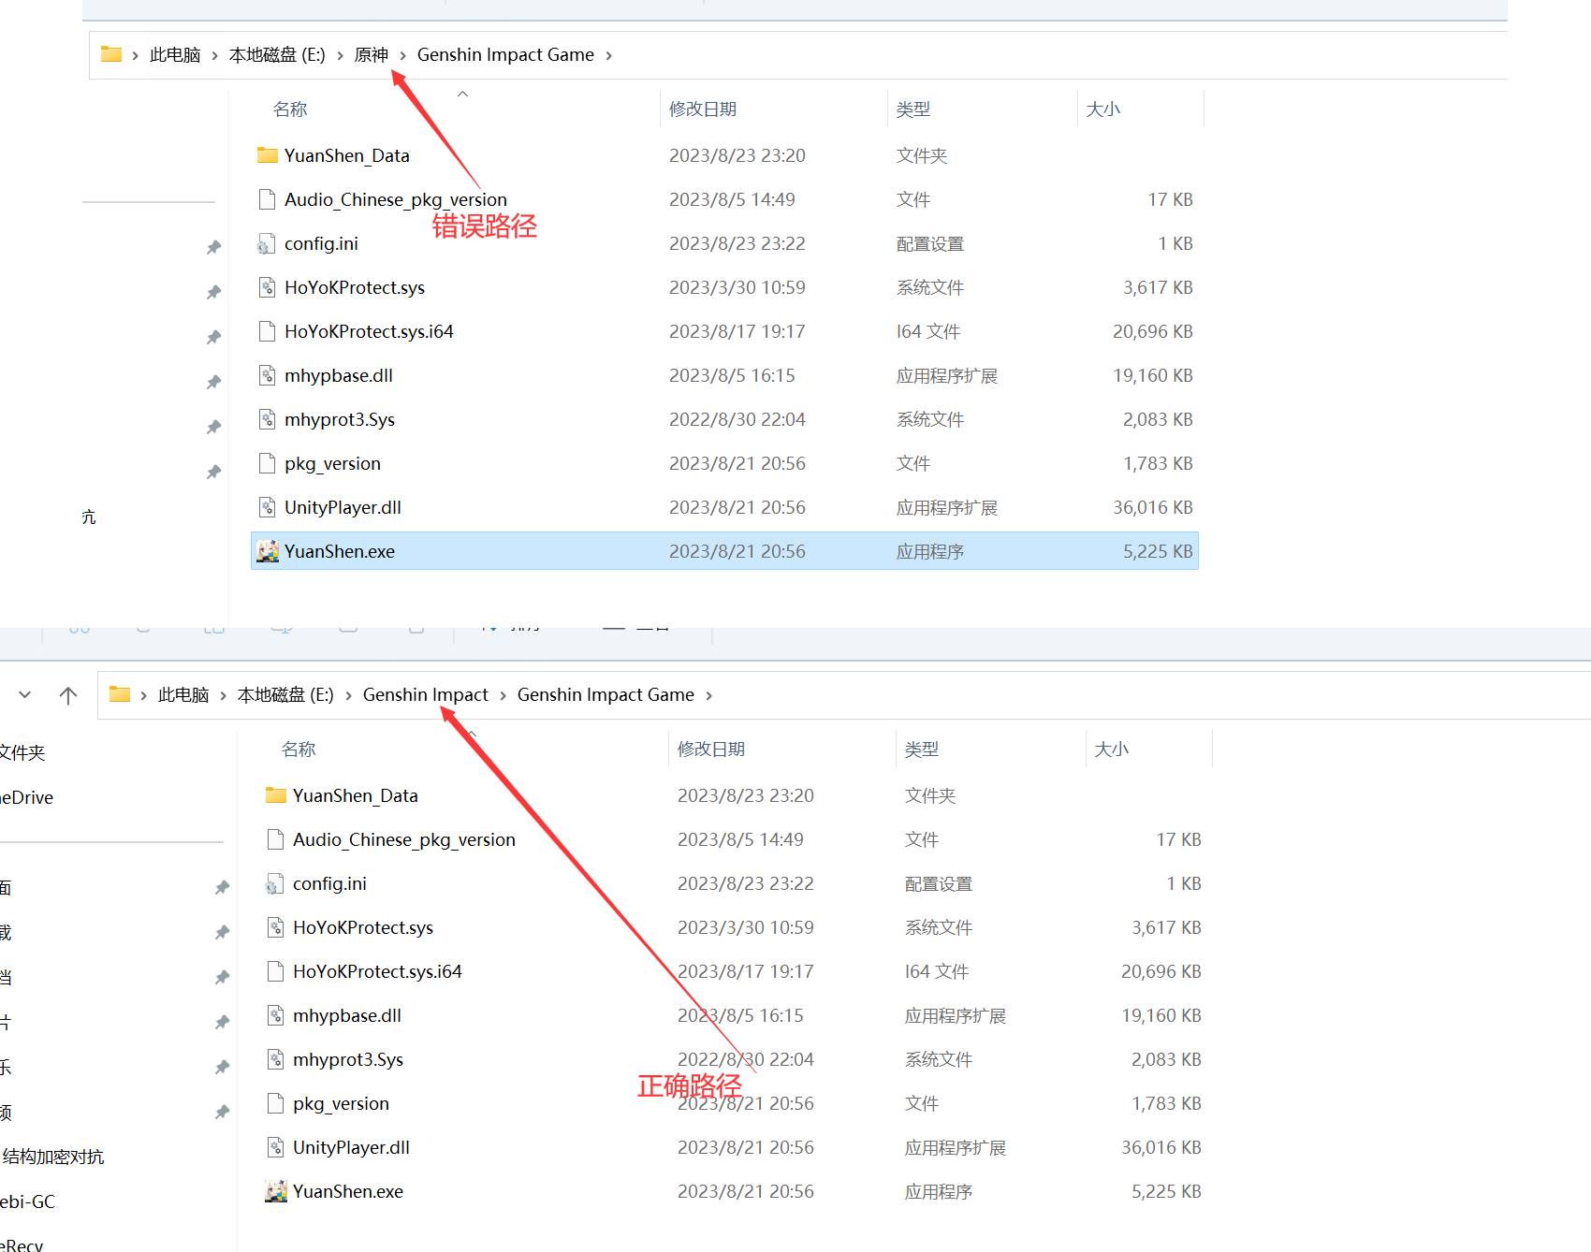Click the up arrow navigation button
The image size is (1591, 1252).
[x=68, y=695]
